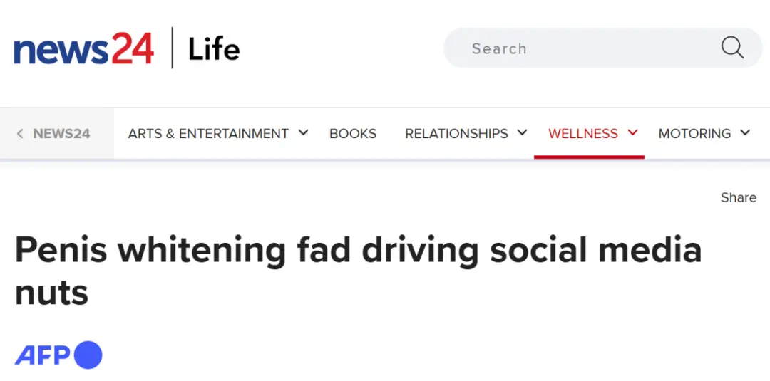Expand the Wellness dropdown chevron
The image size is (770, 381).
tap(632, 132)
